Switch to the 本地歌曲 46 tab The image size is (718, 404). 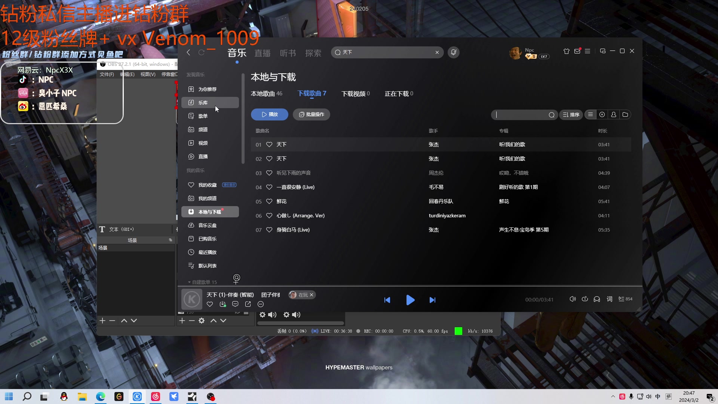coord(267,94)
